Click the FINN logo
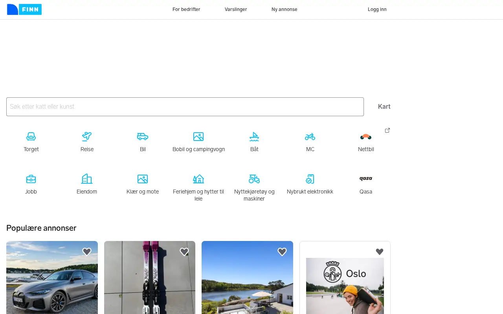The image size is (503, 314). pyautogui.click(x=24, y=9)
